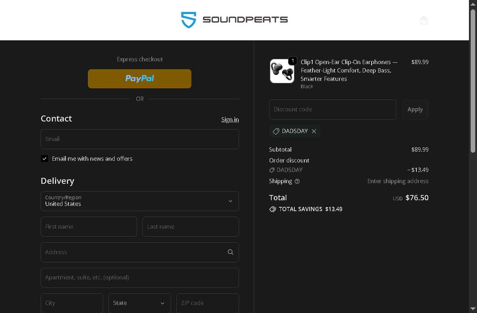
Task: Focus the ZIP code field
Action: click(207, 303)
